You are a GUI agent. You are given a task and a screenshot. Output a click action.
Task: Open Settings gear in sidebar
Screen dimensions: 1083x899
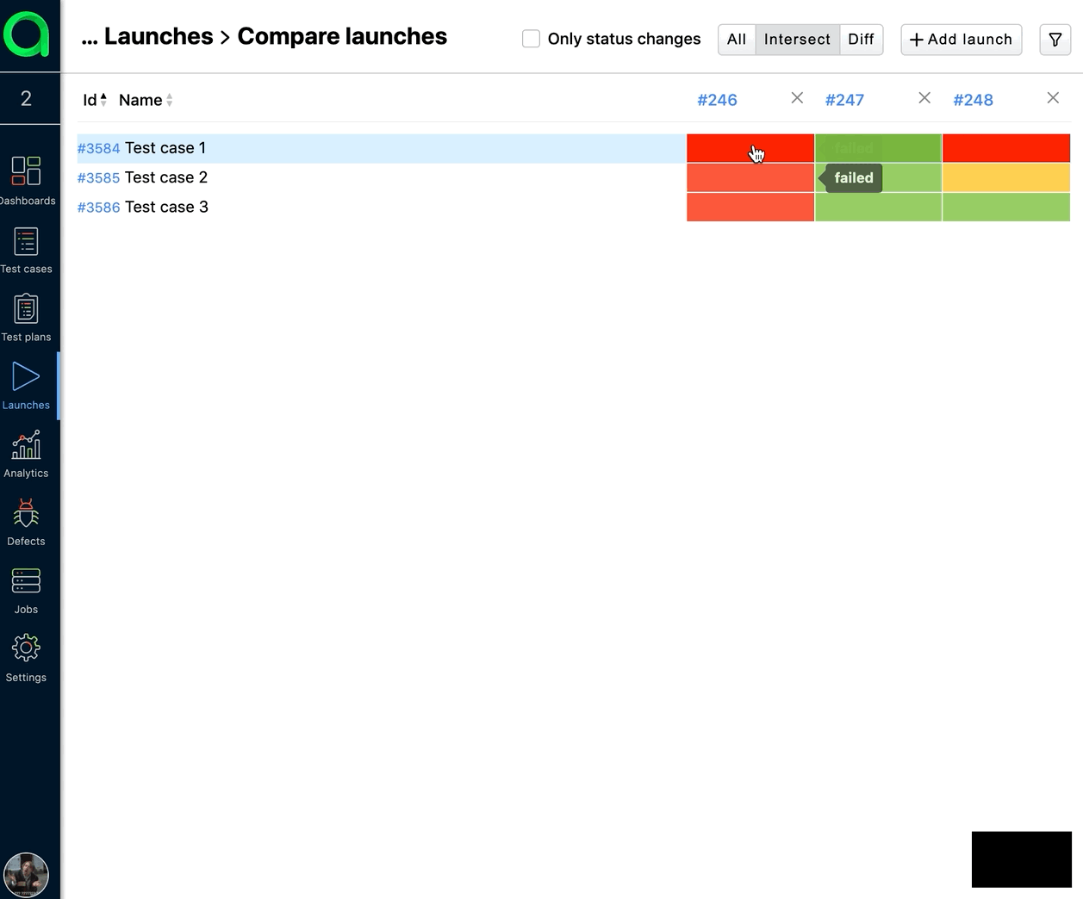pos(26,649)
